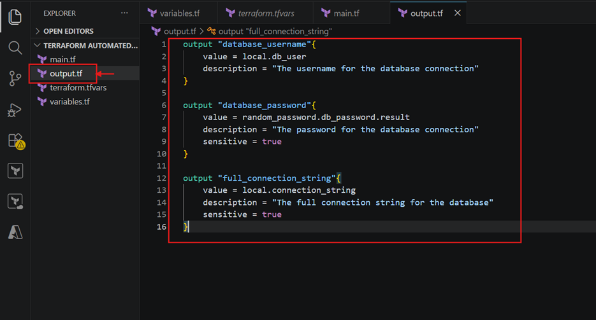Open the Explorer view in activity bar
This screenshot has height=320, width=596.
15,17
